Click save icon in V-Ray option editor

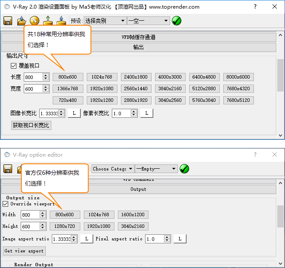[8, 169]
